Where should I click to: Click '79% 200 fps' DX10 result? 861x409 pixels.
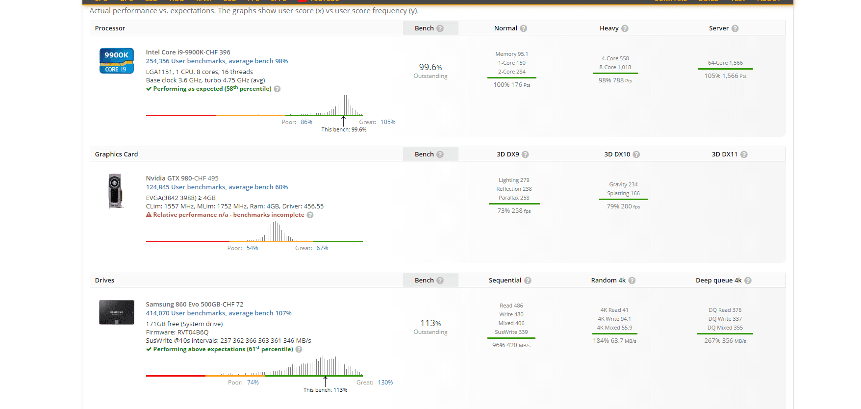coord(623,206)
